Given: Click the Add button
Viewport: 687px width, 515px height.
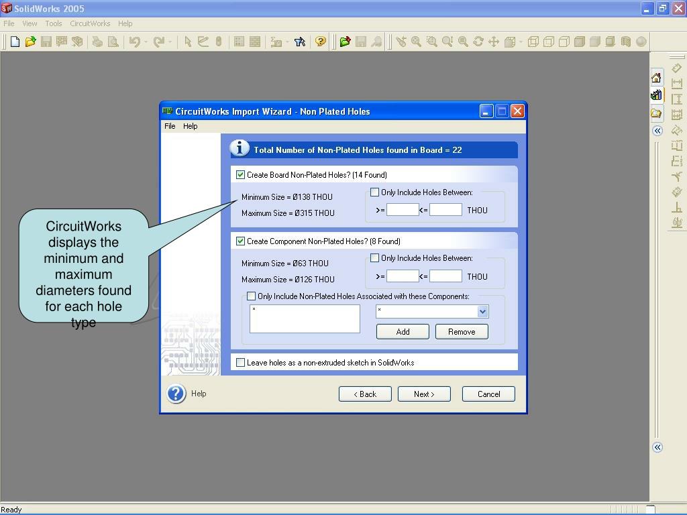Looking at the screenshot, I should (x=403, y=331).
